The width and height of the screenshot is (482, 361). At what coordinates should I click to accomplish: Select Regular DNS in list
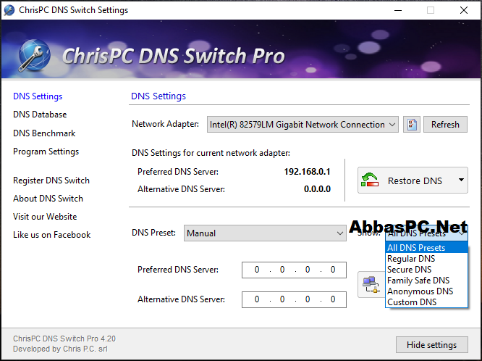426,259
